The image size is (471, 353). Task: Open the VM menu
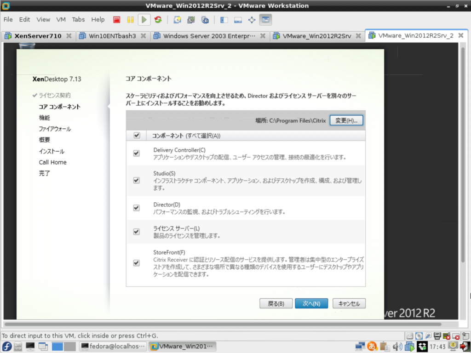61,19
